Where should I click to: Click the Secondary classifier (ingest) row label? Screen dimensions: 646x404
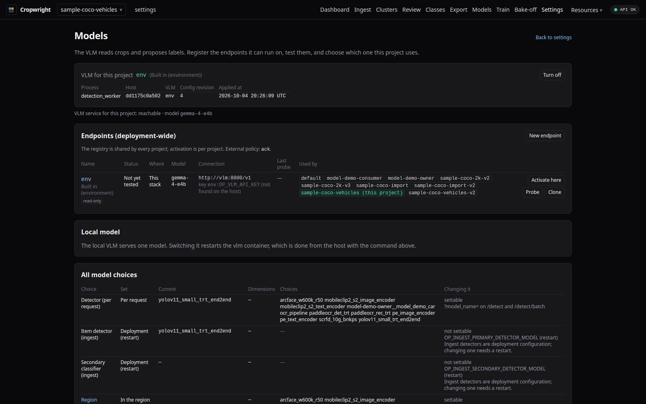coord(93,369)
